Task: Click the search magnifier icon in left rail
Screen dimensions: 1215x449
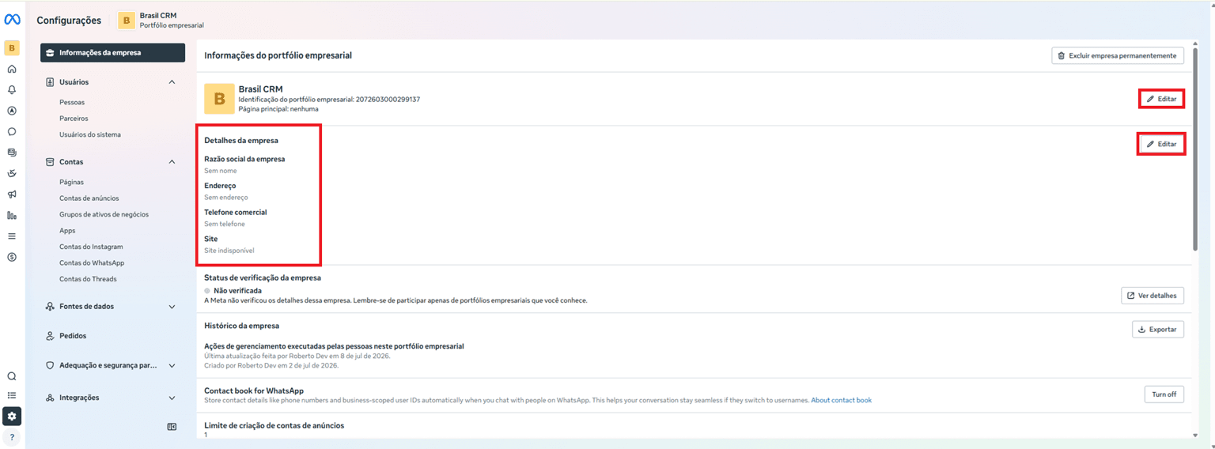Action: [x=12, y=376]
